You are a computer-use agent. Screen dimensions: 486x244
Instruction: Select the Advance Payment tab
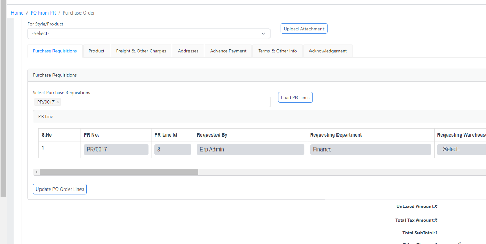[228, 51]
